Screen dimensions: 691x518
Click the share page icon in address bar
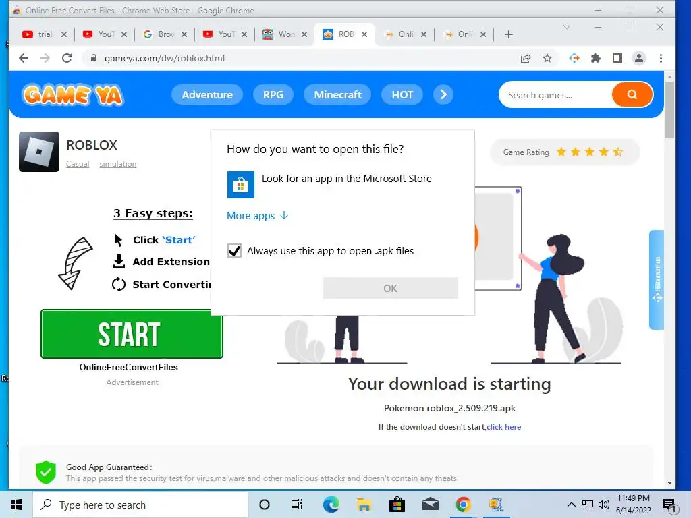pyautogui.click(x=525, y=58)
